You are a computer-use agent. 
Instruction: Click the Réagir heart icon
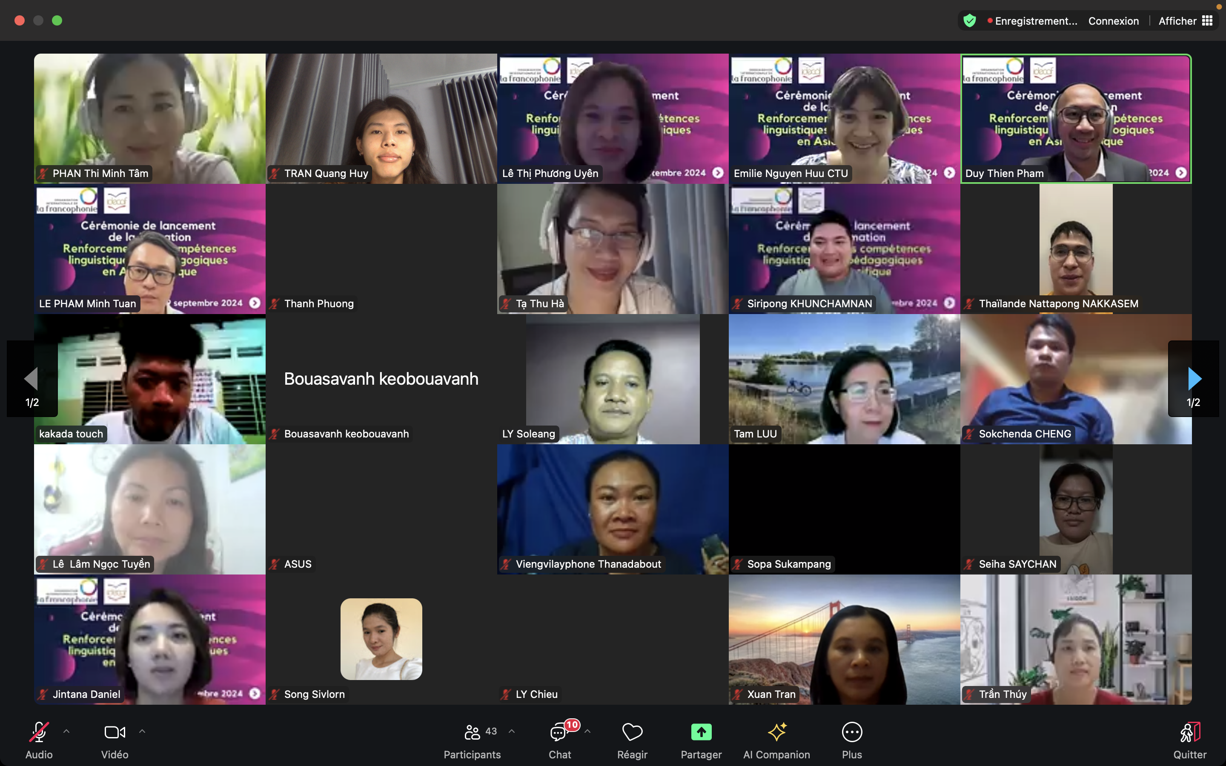pos(632,732)
